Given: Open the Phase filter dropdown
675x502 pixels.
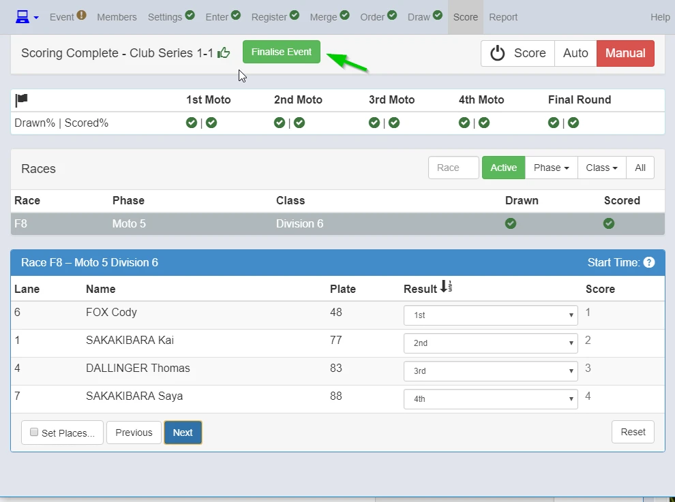Looking at the screenshot, I should pos(552,168).
